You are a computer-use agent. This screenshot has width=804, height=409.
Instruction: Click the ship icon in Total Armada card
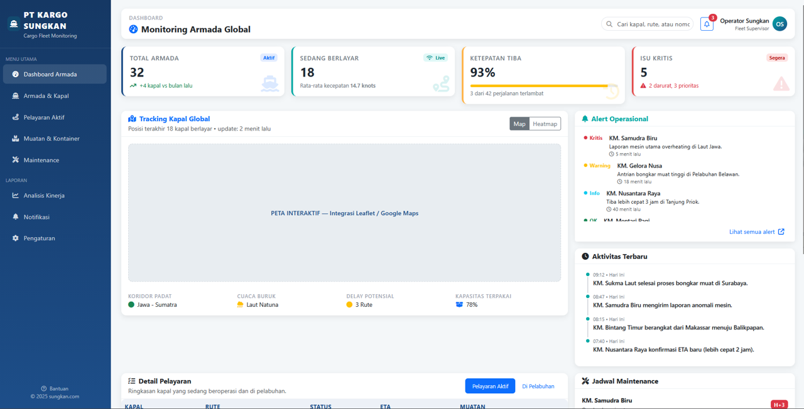269,83
